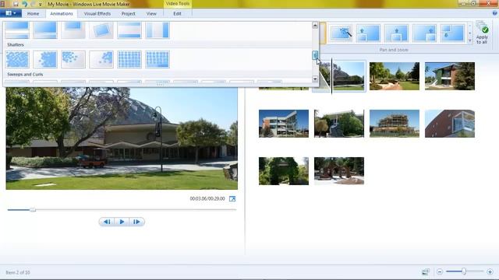Click the zoom out minus button
Image resolution: width=499 pixels, height=280 pixels.
[440, 271]
